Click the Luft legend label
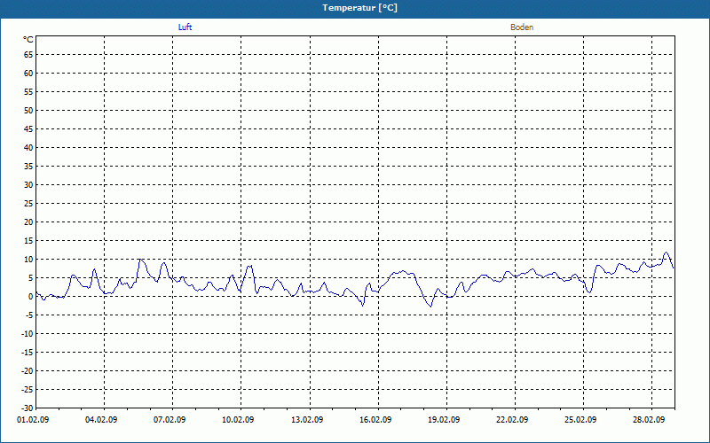 click(x=185, y=27)
